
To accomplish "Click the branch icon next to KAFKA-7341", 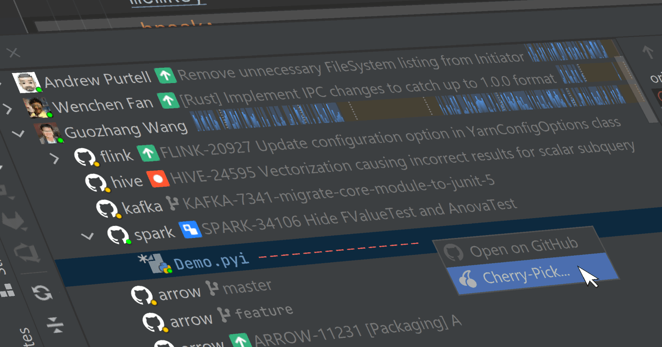I will 172,203.
